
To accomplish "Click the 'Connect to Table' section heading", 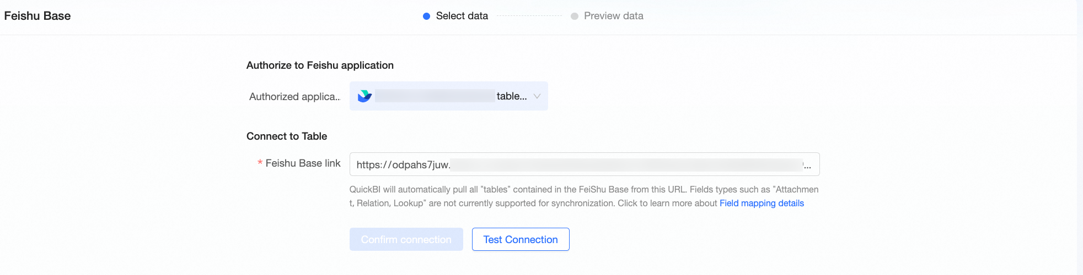I will tap(287, 136).
